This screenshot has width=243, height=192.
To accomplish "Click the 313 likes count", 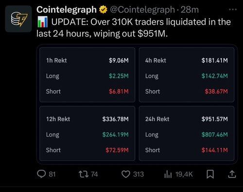I will 139,175.
